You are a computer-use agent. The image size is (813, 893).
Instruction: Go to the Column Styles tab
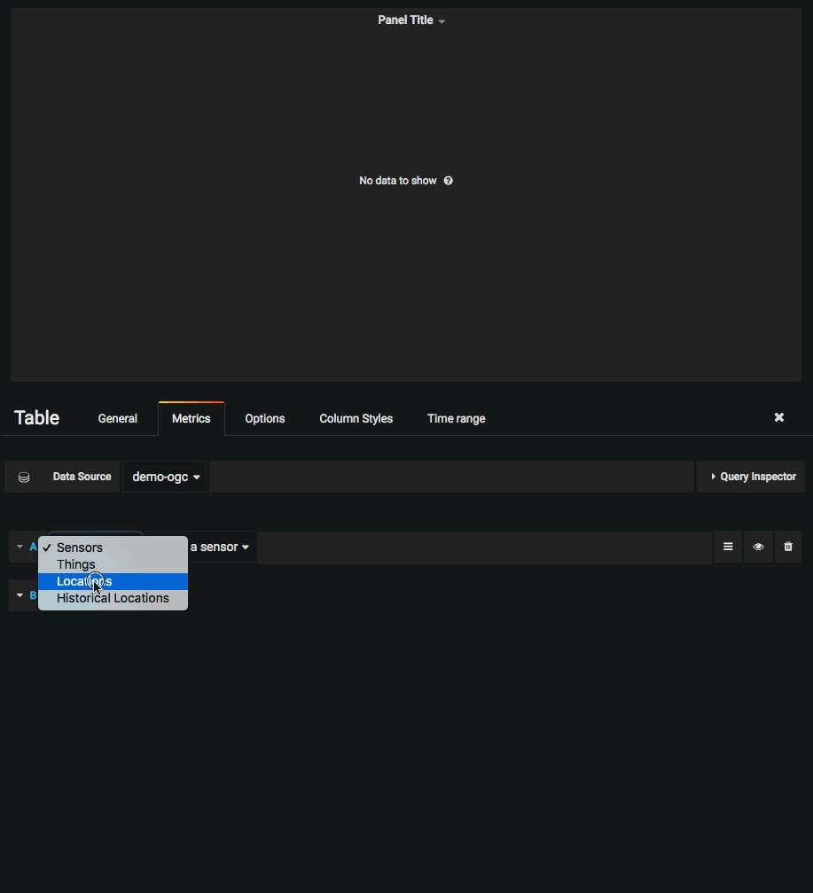(x=356, y=418)
